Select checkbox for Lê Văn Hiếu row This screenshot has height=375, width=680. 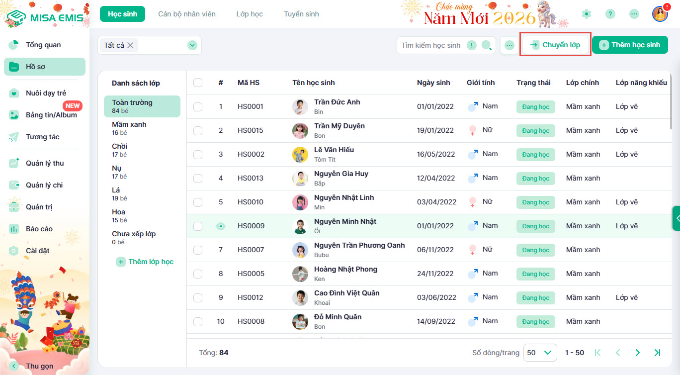pyautogui.click(x=198, y=154)
